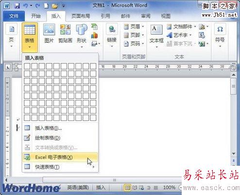Screen dimensions: 240x195
Task: Open the screenshot dropdown
Action: [96, 43]
